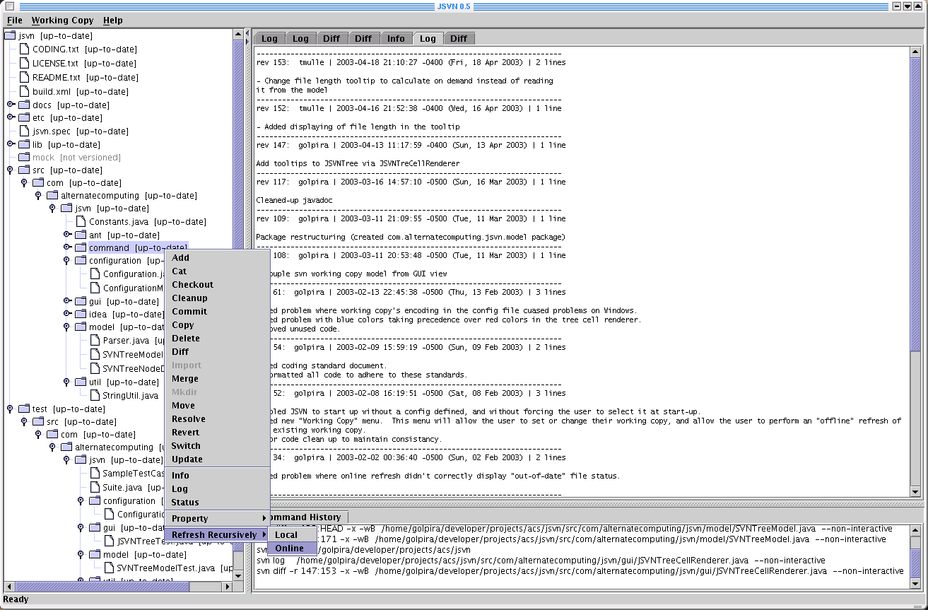The width and height of the screenshot is (928, 610).
Task: Click the tree horizontal scrollbar thumb
Action: coord(102,587)
